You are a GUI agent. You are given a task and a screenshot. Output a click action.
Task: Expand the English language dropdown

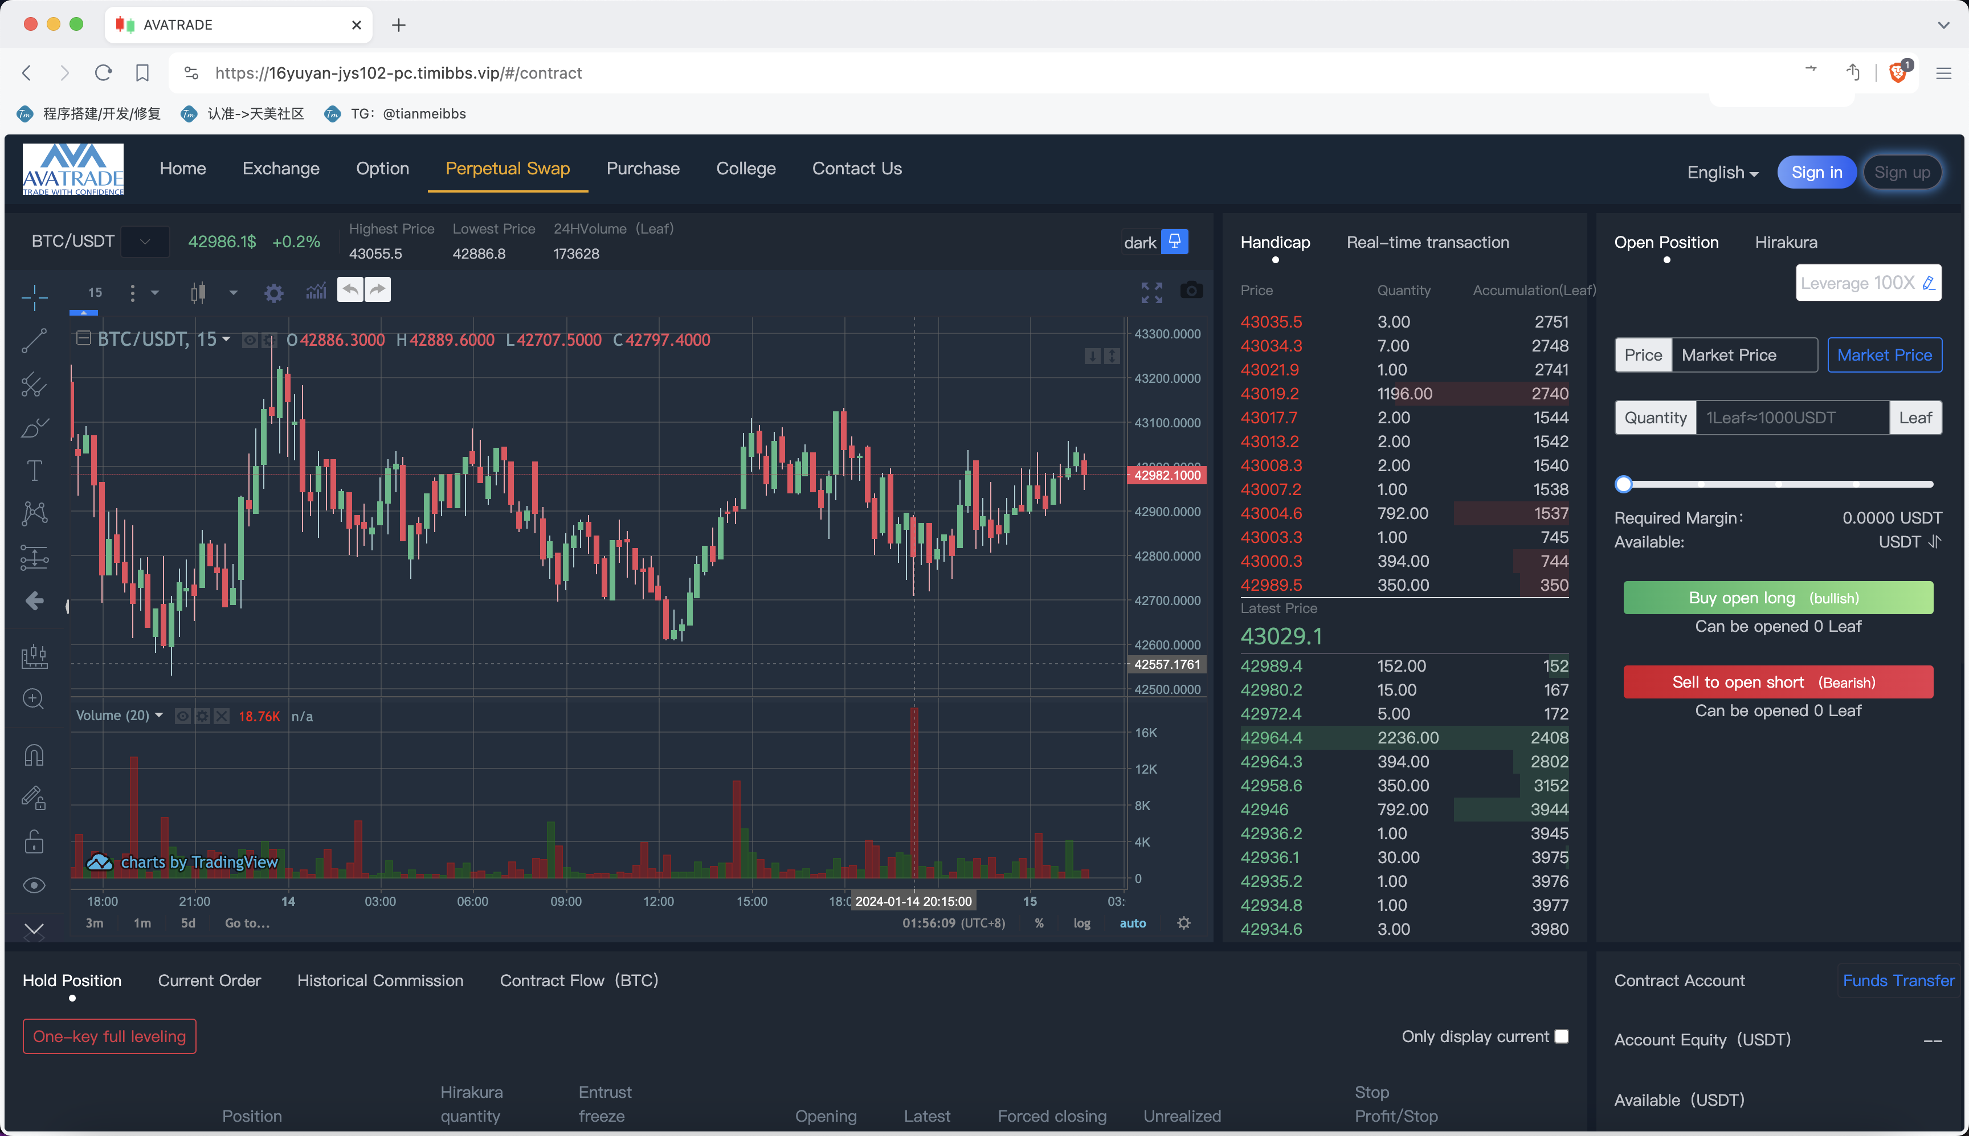pos(1722,173)
